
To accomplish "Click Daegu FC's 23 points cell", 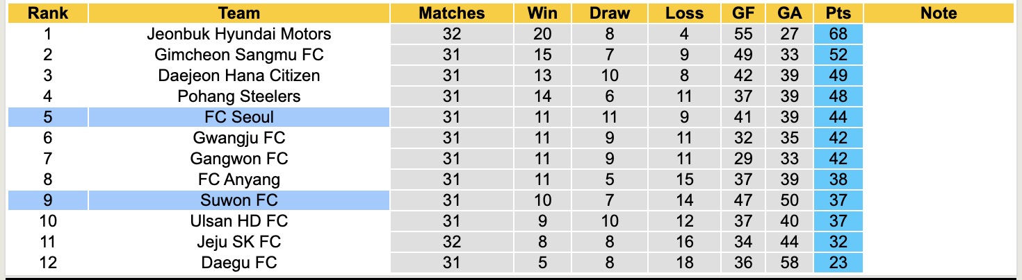I will [x=840, y=263].
